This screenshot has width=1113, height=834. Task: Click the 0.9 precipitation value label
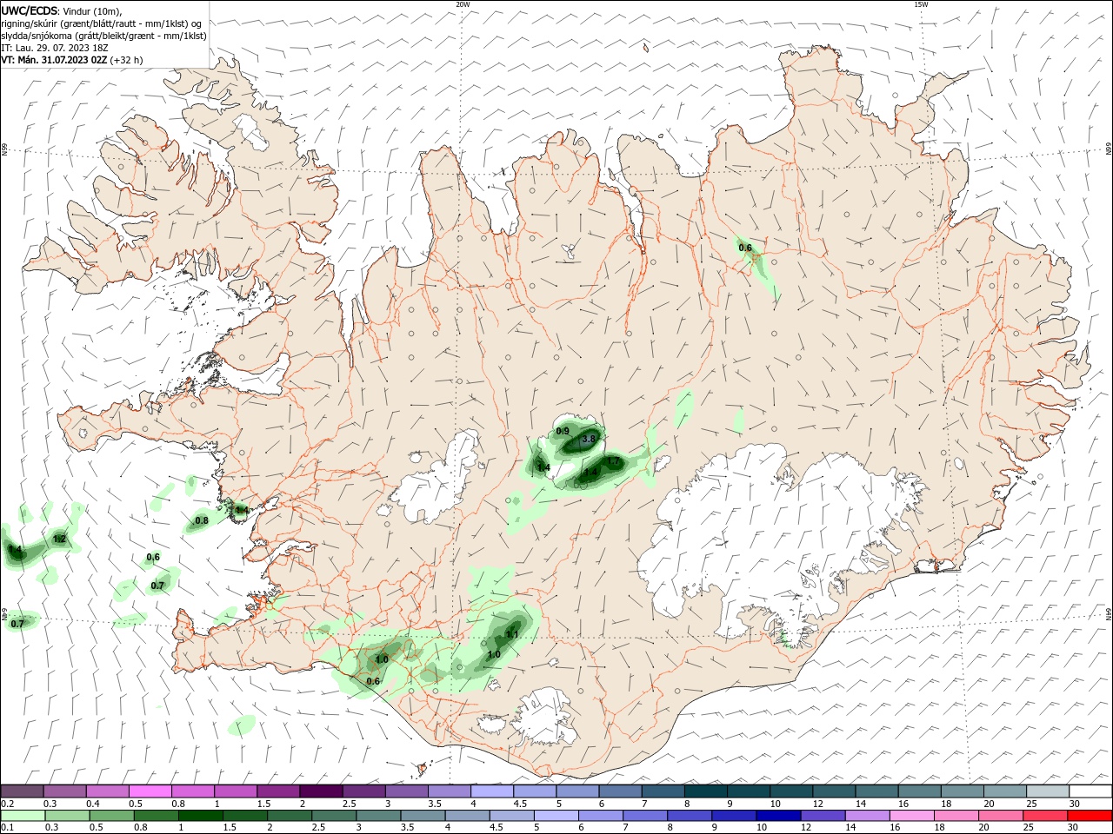click(x=563, y=431)
